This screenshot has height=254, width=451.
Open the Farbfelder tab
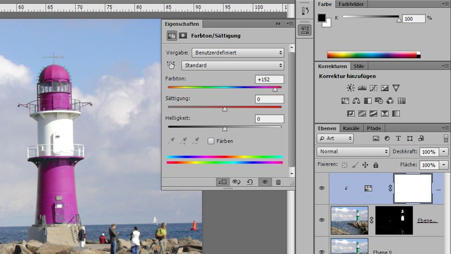coord(351,4)
